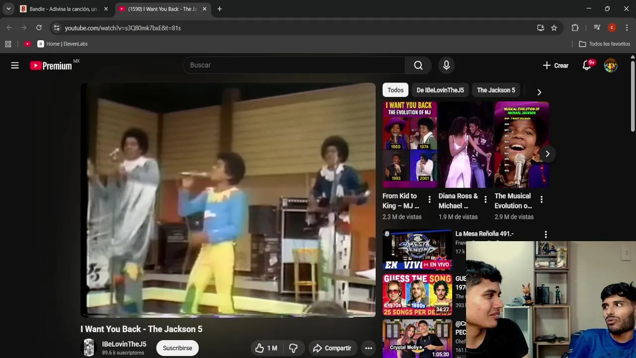Open Chrome three-dot menu

point(627,28)
